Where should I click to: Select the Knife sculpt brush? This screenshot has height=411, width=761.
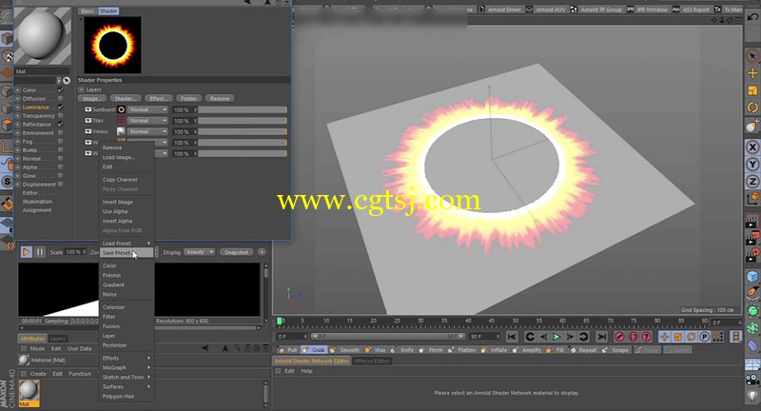[402, 350]
